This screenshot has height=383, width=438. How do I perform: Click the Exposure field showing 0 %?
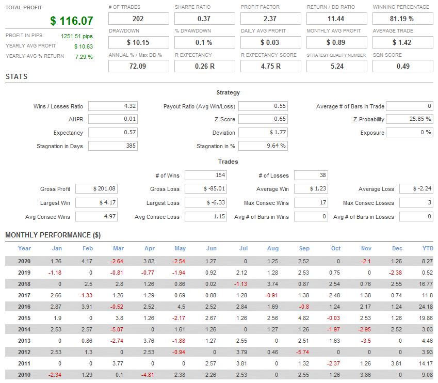[410, 133]
